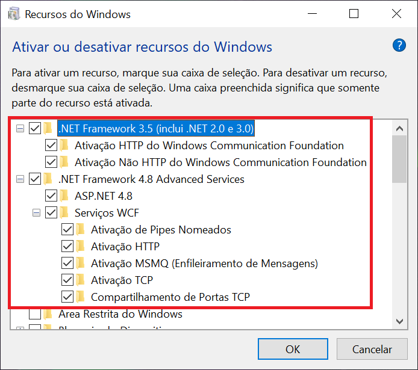Screen dimensions: 418x370
Task: Select the .NET Framework 3.5 tree item
Action: [x=155, y=128]
